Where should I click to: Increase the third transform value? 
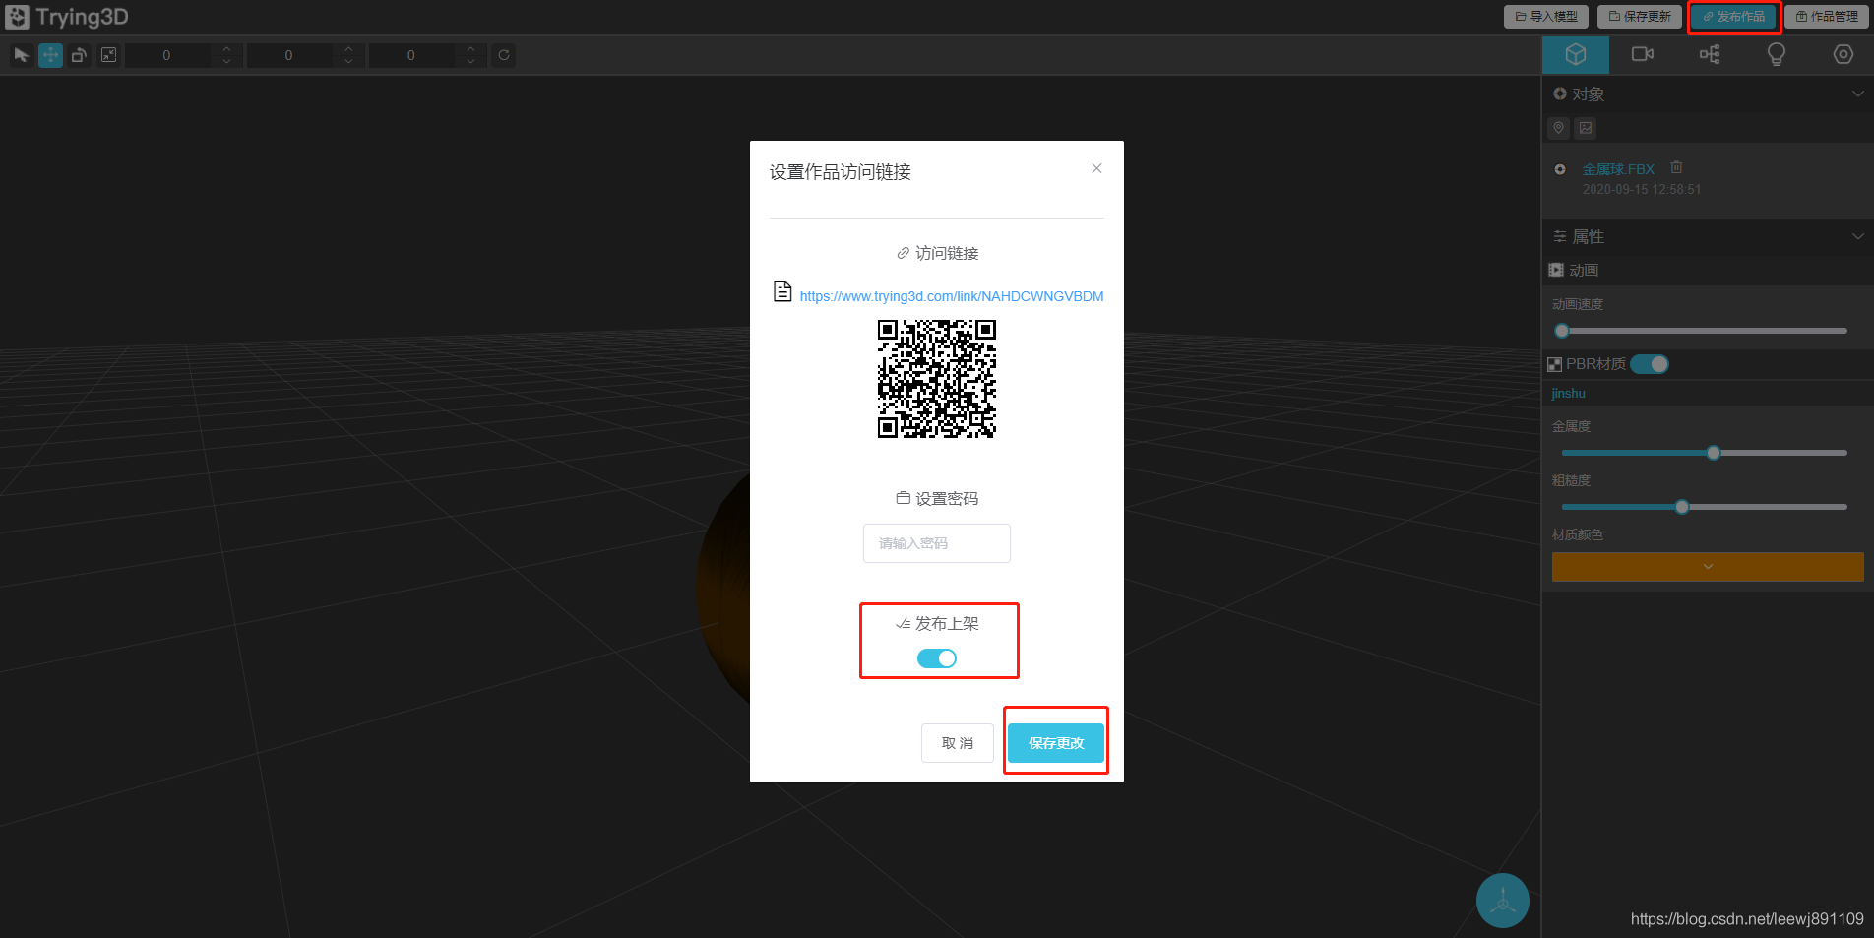click(470, 49)
